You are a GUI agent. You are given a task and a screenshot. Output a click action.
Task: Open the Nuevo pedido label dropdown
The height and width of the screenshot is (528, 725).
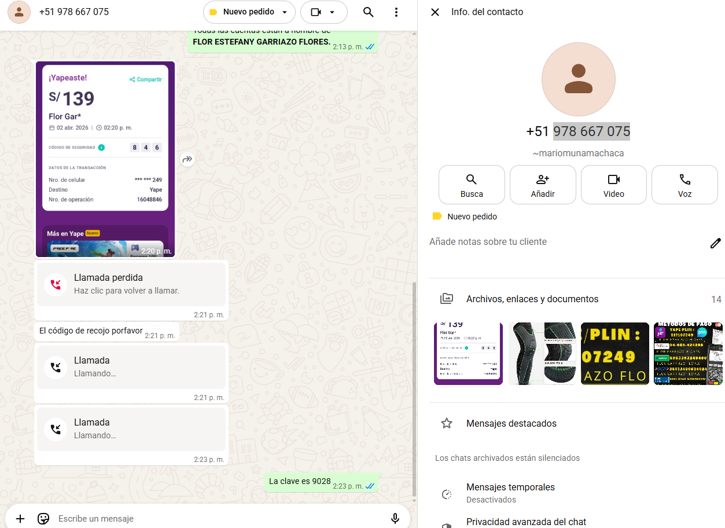coord(249,12)
